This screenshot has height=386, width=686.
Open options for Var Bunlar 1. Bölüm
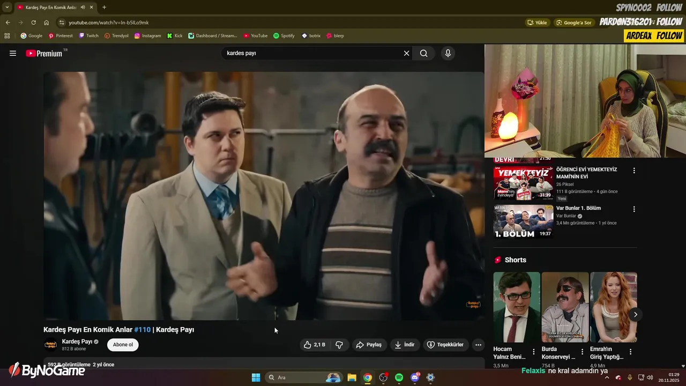(x=634, y=209)
